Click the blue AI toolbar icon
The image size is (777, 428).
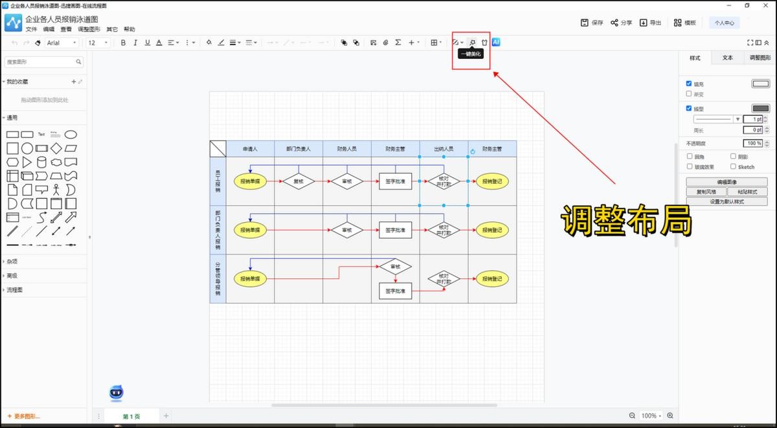click(496, 42)
